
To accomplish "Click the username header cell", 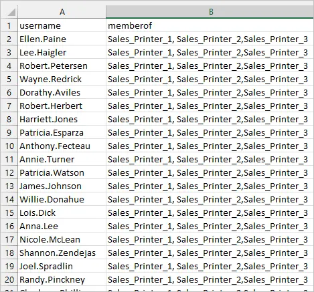I will point(62,25).
